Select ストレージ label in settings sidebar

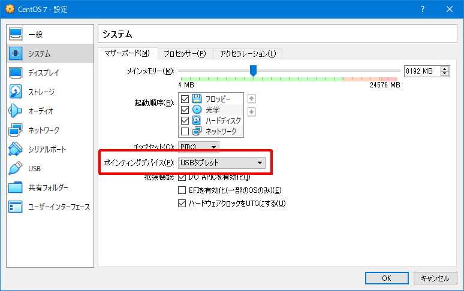click(41, 92)
